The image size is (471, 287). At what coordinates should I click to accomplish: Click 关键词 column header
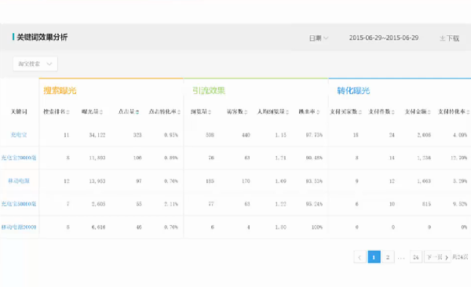click(19, 111)
